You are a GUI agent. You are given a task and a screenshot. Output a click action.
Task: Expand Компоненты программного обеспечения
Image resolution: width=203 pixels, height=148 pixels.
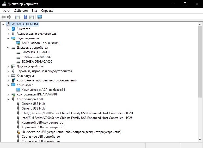click(8, 81)
